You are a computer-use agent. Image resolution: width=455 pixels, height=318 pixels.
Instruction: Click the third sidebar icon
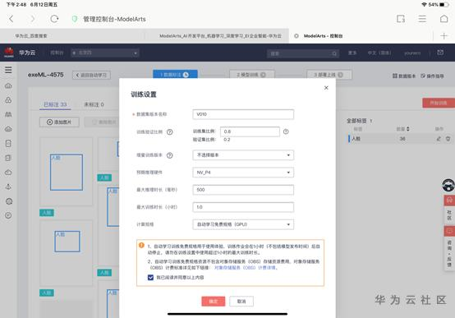point(8,114)
